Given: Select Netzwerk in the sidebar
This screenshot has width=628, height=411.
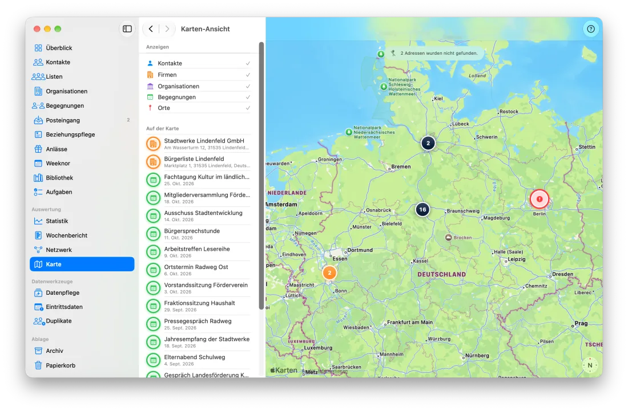Looking at the screenshot, I should coord(82,250).
